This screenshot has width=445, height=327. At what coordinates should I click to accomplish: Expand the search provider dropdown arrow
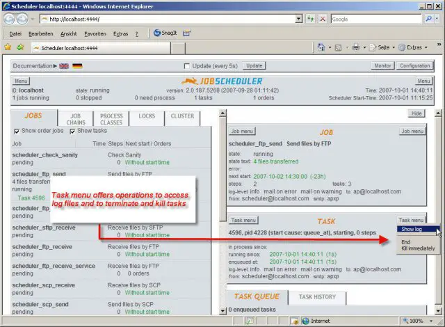pos(437,19)
